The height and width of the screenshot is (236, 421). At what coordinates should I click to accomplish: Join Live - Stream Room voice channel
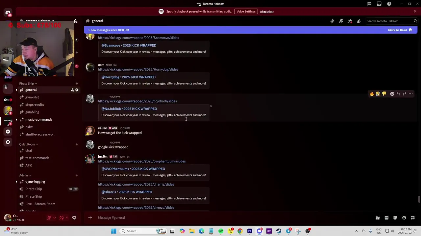pos(40,204)
